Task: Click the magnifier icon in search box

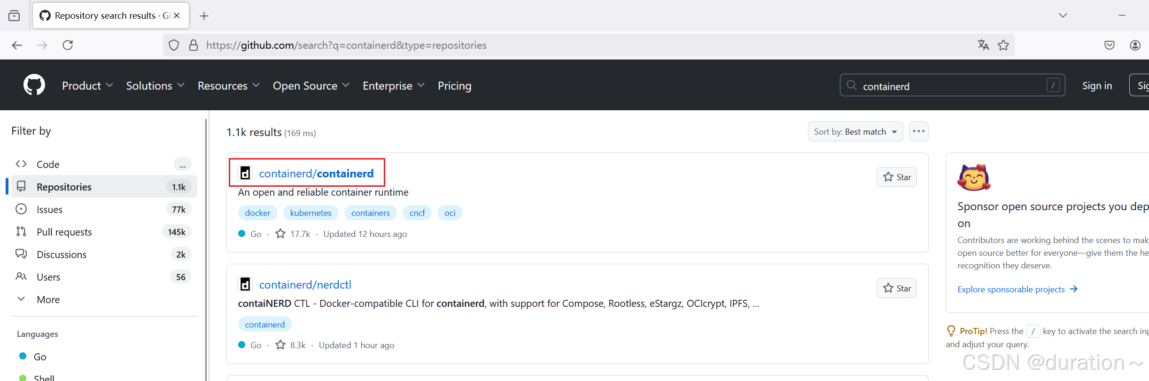Action: (851, 85)
